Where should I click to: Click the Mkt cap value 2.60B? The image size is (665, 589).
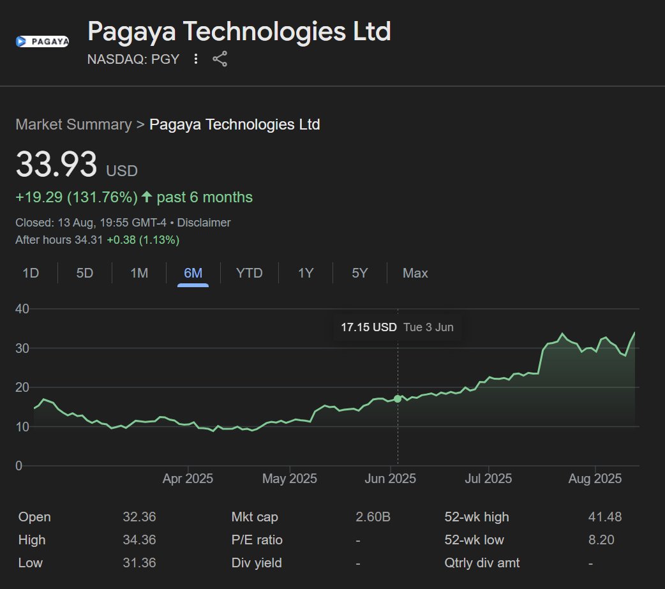pyautogui.click(x=373, y=517)
